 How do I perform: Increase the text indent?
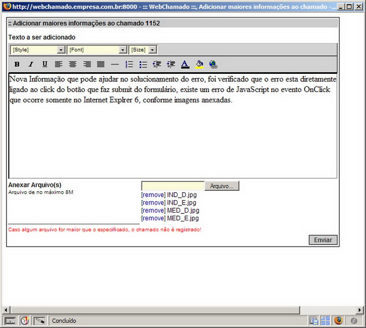171,65
